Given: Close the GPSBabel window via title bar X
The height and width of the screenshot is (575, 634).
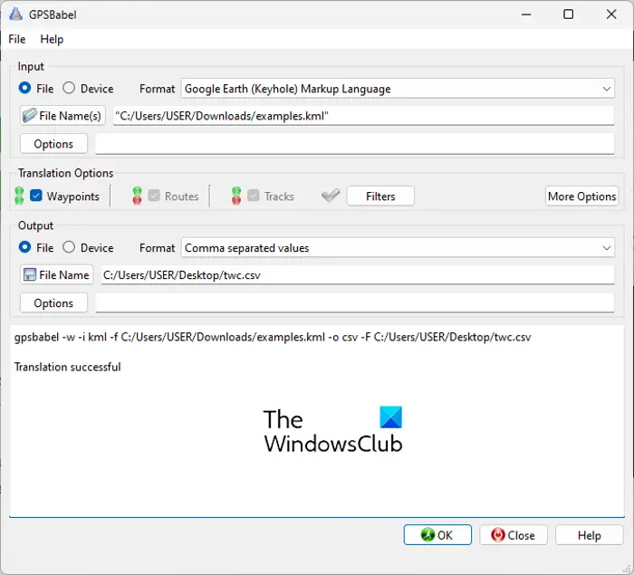Looking at the screenshot, I should tap(611, 14).
